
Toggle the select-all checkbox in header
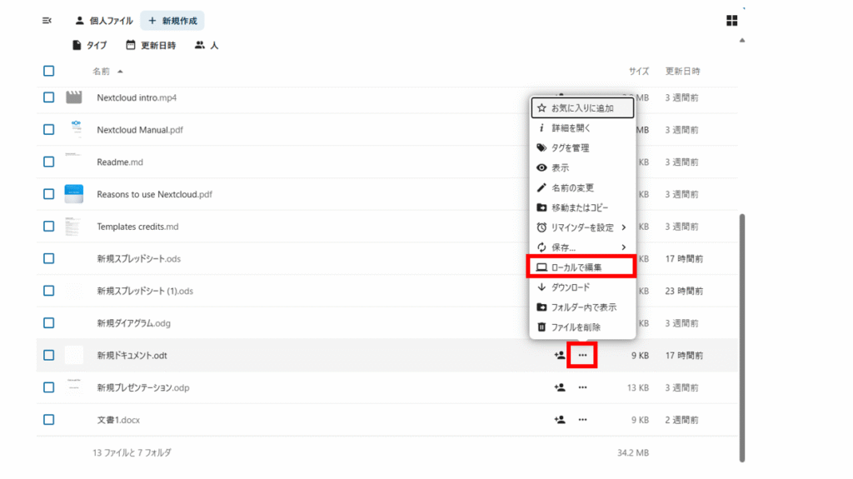[x=48, y=72]
